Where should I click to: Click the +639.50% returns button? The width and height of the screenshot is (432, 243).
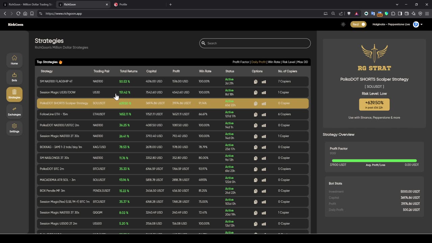click(x=374, y=104)
